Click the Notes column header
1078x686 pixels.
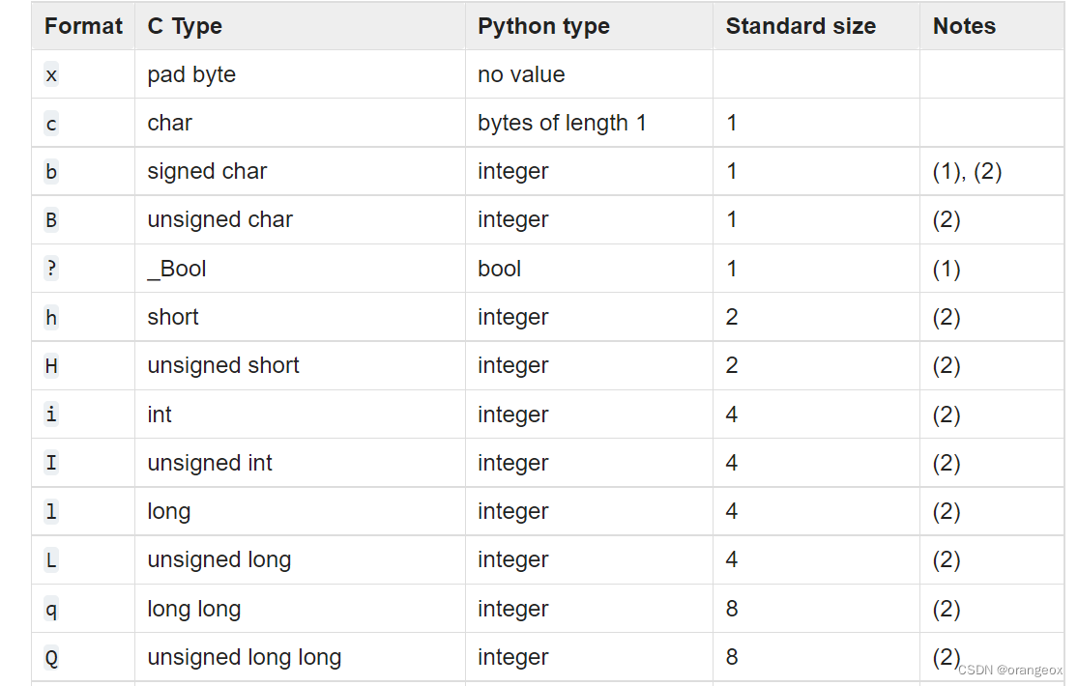coord(964,26)
